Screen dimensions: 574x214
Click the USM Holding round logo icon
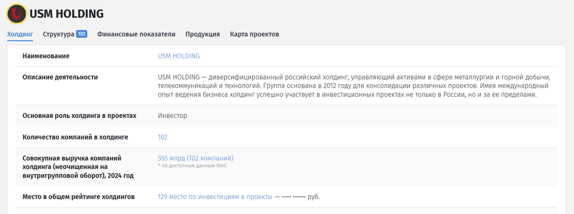[x=17, y=14]
